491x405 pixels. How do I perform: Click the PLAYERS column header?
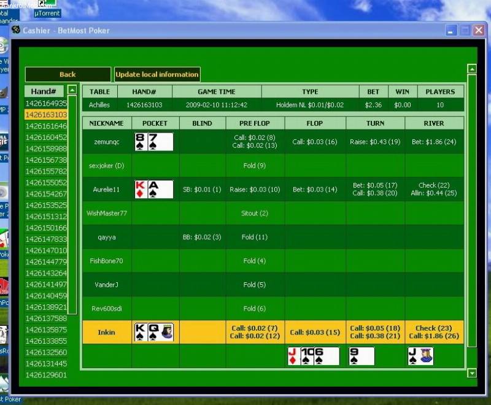click(440, 91)
